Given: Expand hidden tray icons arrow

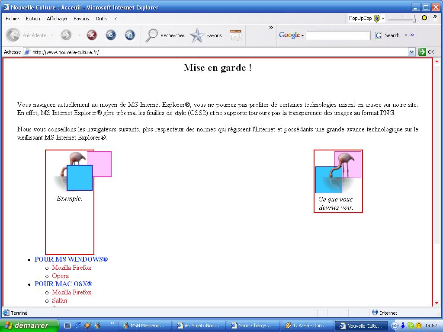Looking at the screenshot, I should click(x=395, y=326).
